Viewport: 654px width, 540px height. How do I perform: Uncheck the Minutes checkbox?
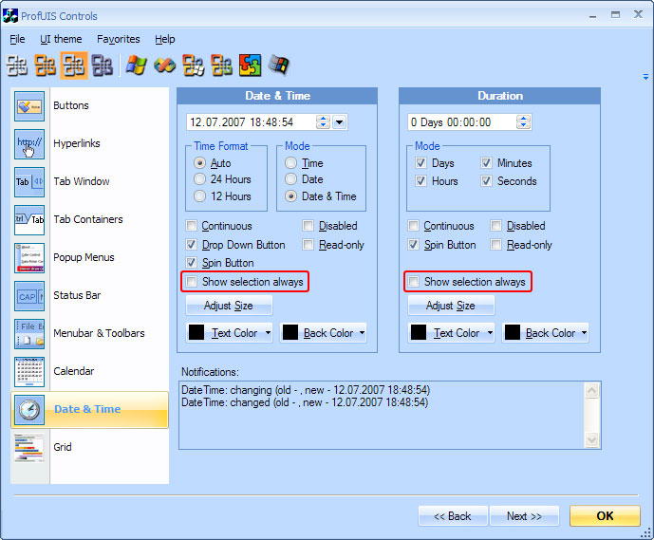486,162
